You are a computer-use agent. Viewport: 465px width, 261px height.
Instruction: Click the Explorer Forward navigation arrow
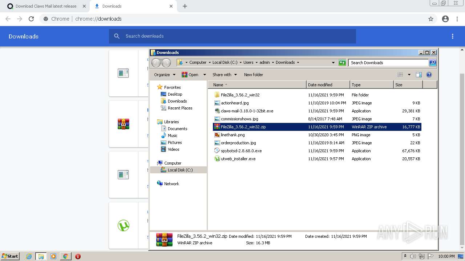[x=166, y=63]
